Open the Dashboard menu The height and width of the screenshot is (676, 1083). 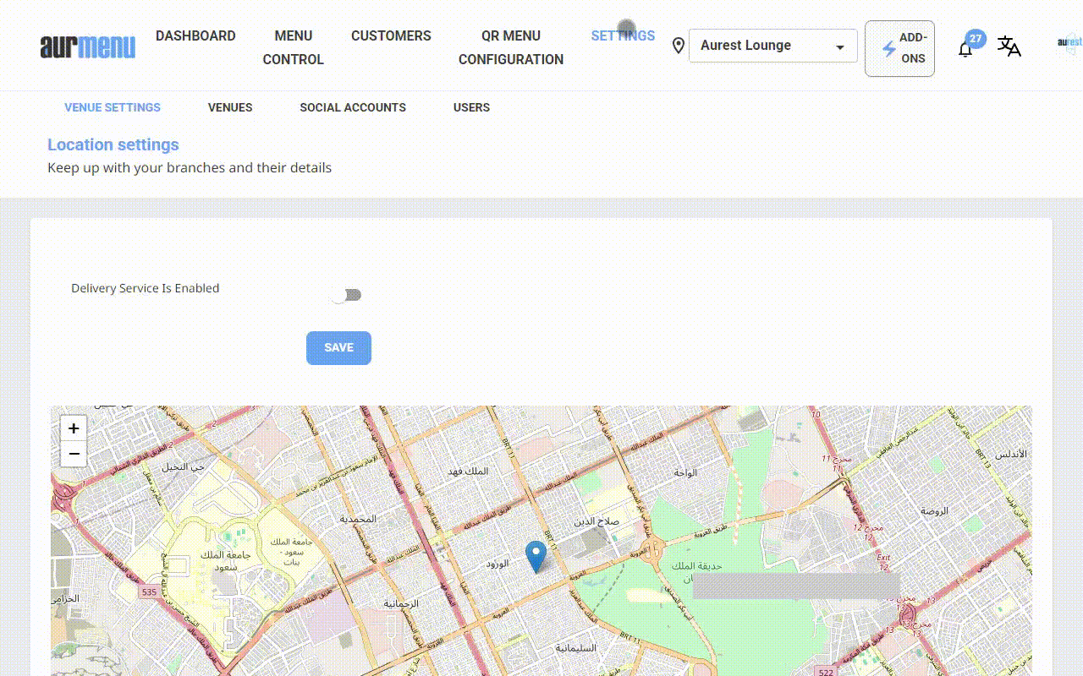(x=195, y=35)
